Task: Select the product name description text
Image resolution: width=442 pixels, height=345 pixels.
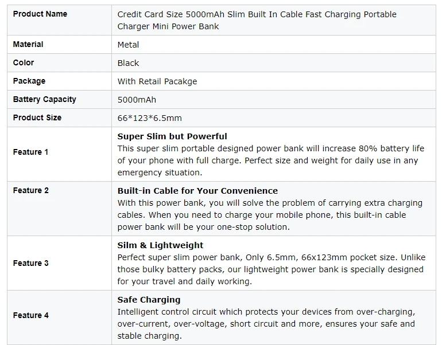Action: pos(257,20)
